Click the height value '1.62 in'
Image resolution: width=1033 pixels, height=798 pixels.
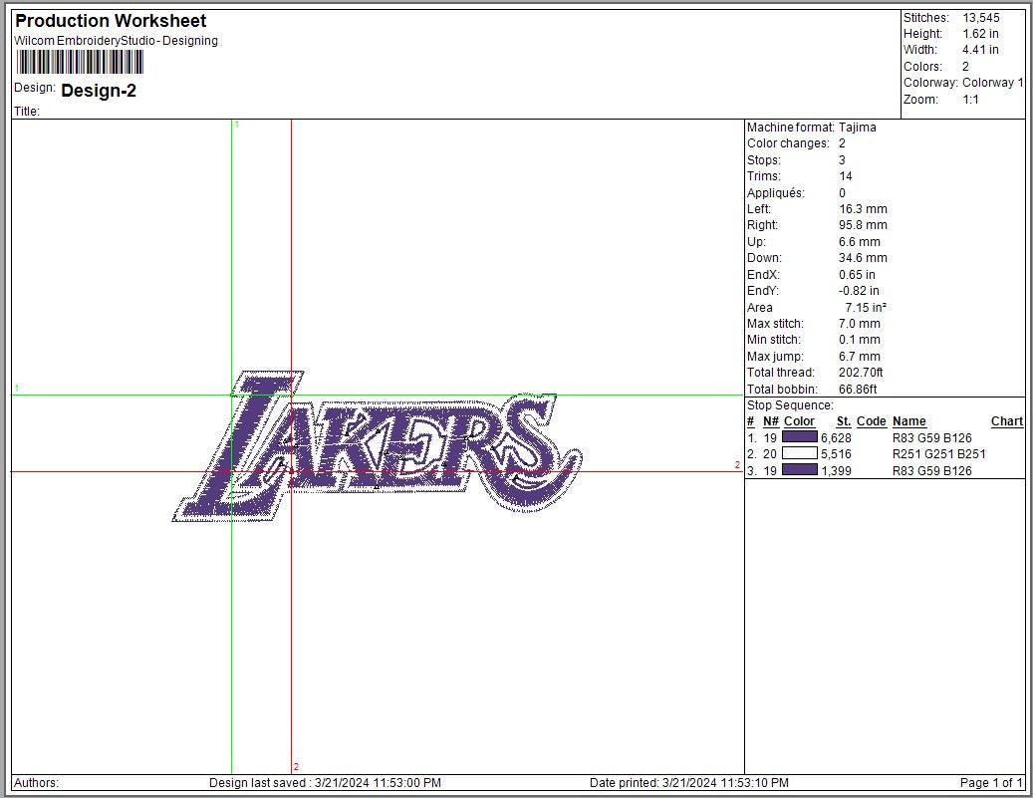click(x=980, y=34)
